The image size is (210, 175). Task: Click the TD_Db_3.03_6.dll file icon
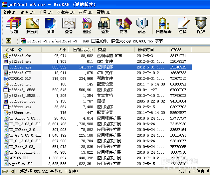click(6, 124)
